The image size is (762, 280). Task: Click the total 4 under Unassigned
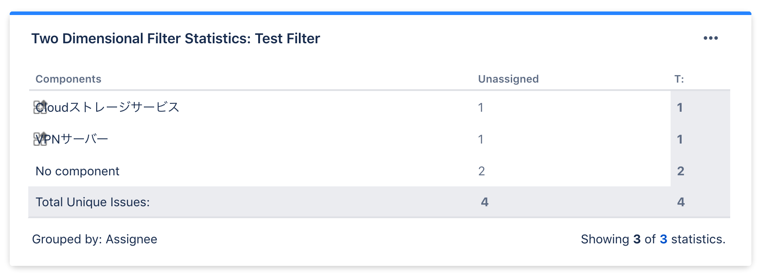click(484, 202)
